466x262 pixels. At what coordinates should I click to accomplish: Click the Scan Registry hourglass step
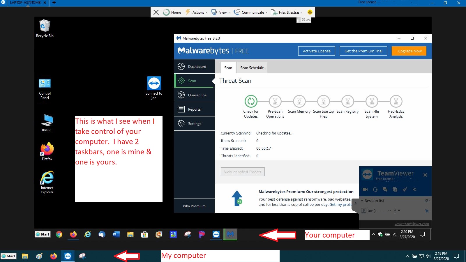click(x=347, y=101)
